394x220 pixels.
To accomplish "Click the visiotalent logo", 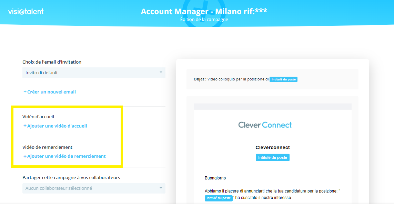I will pyautogui.click(x=26, y=12).
